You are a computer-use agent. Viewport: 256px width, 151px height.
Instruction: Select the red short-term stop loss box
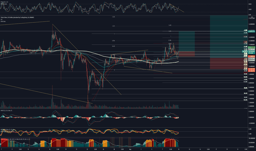187,54
